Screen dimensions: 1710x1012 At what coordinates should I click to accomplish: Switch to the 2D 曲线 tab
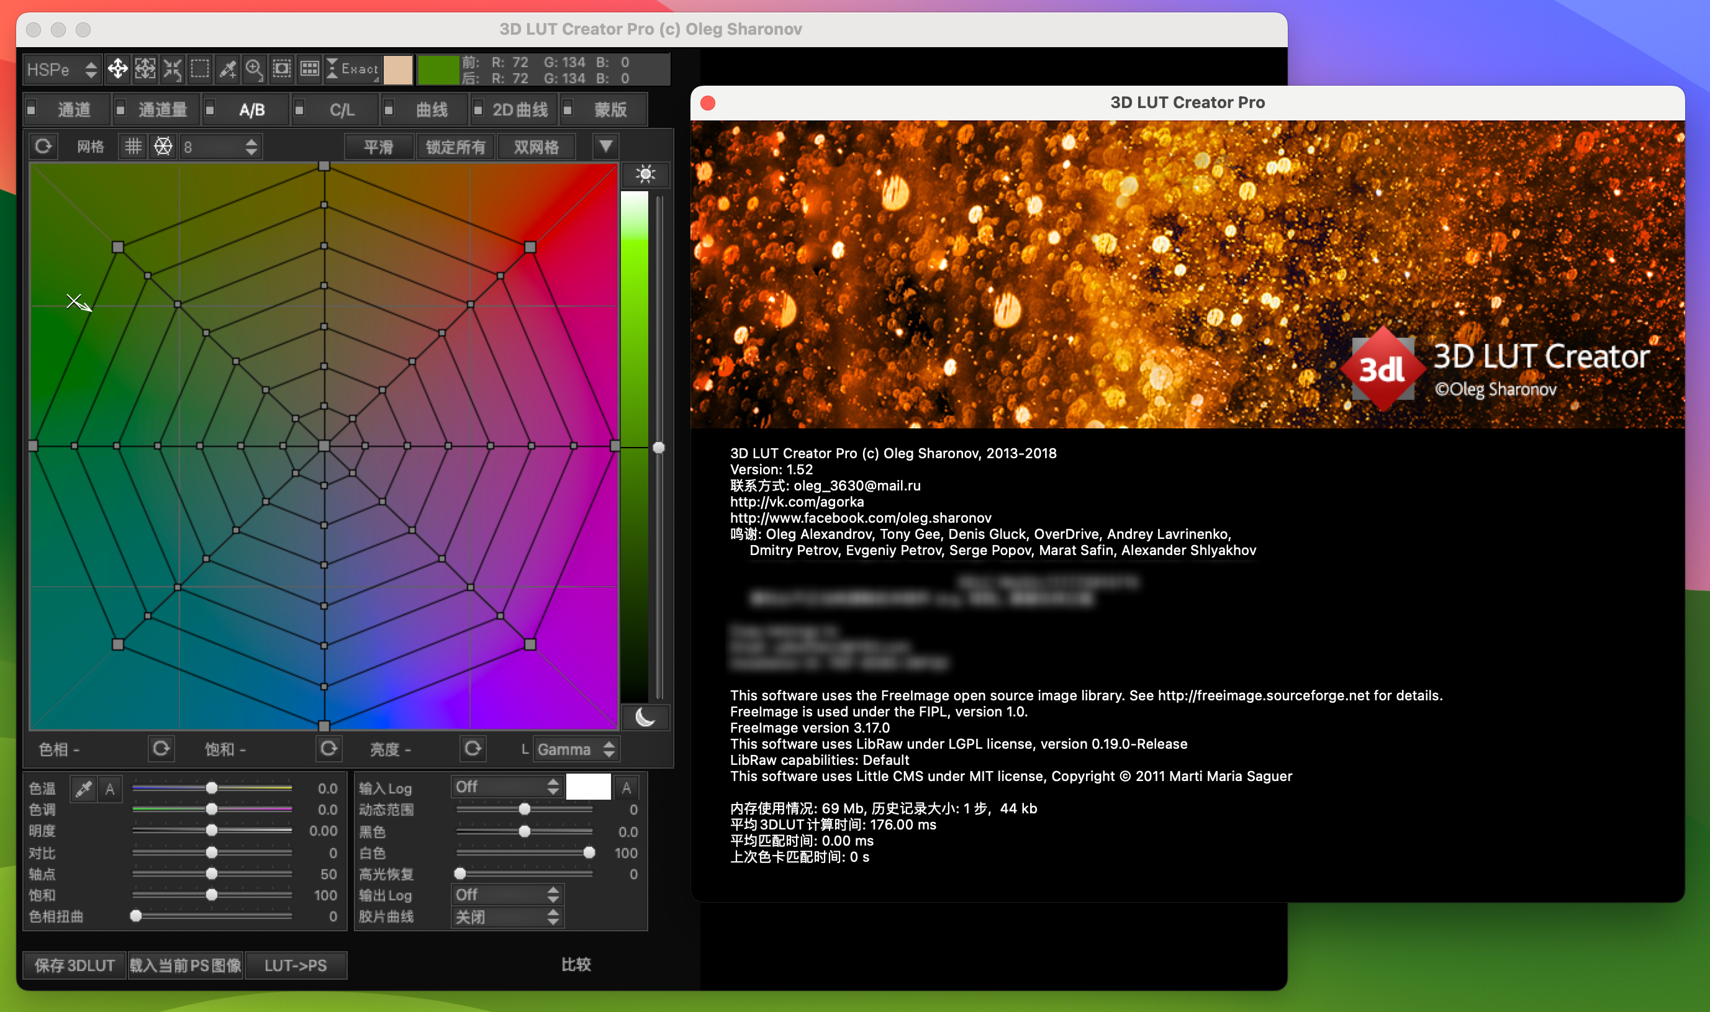513,109
